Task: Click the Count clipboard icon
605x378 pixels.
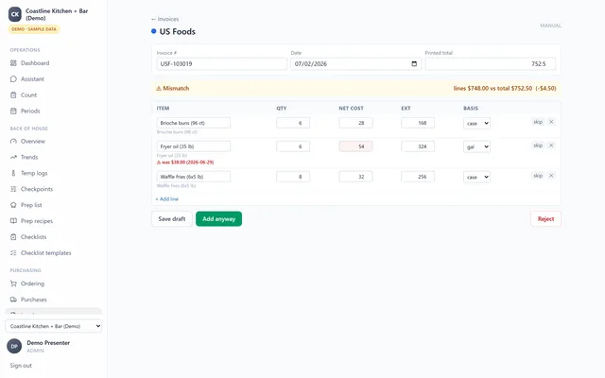Action: (x=13, y=94)
